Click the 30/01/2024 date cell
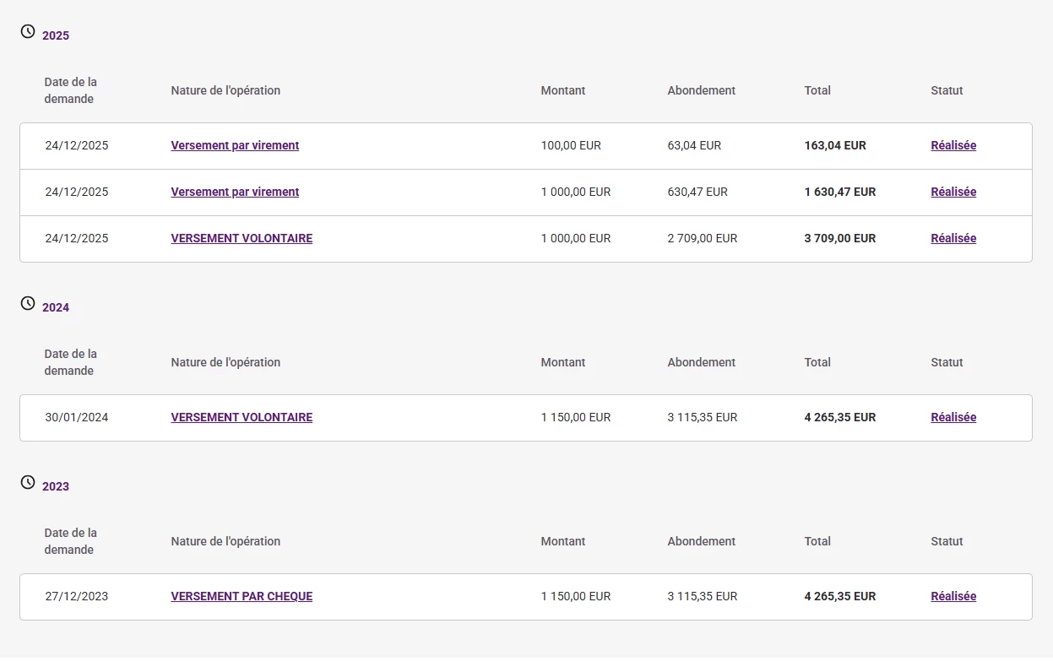 [x=77, y=417]
